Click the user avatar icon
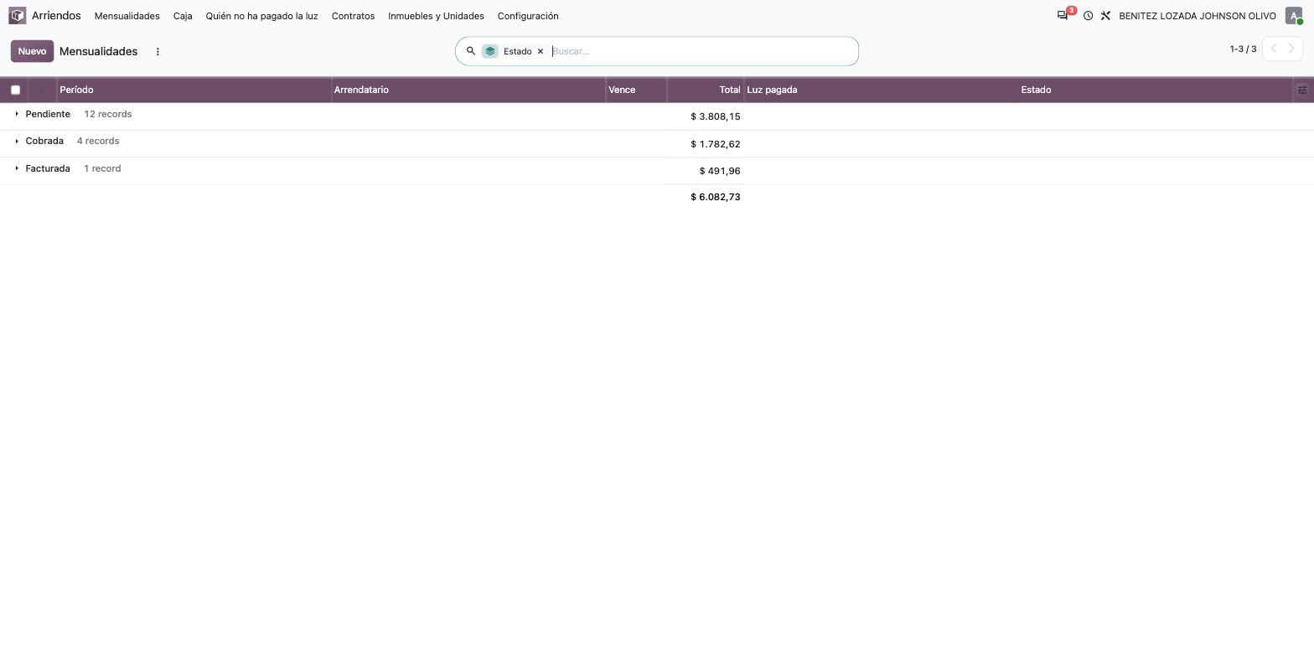This screenshot has width=1314, height=645. point(1293,16)
